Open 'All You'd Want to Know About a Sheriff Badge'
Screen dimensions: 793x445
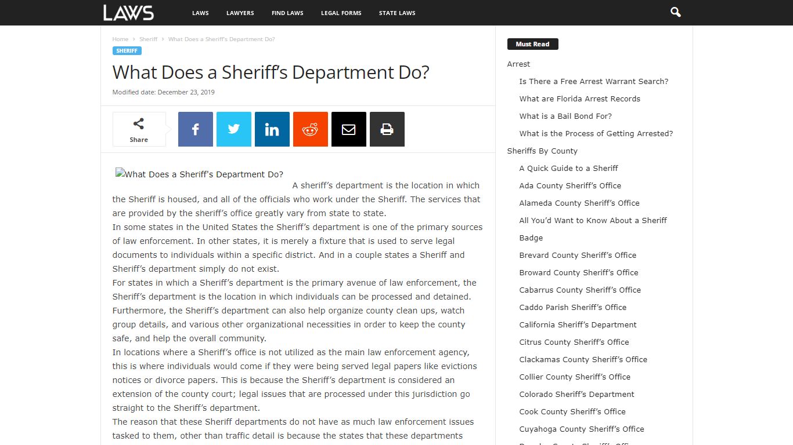(x=593, y=229)
